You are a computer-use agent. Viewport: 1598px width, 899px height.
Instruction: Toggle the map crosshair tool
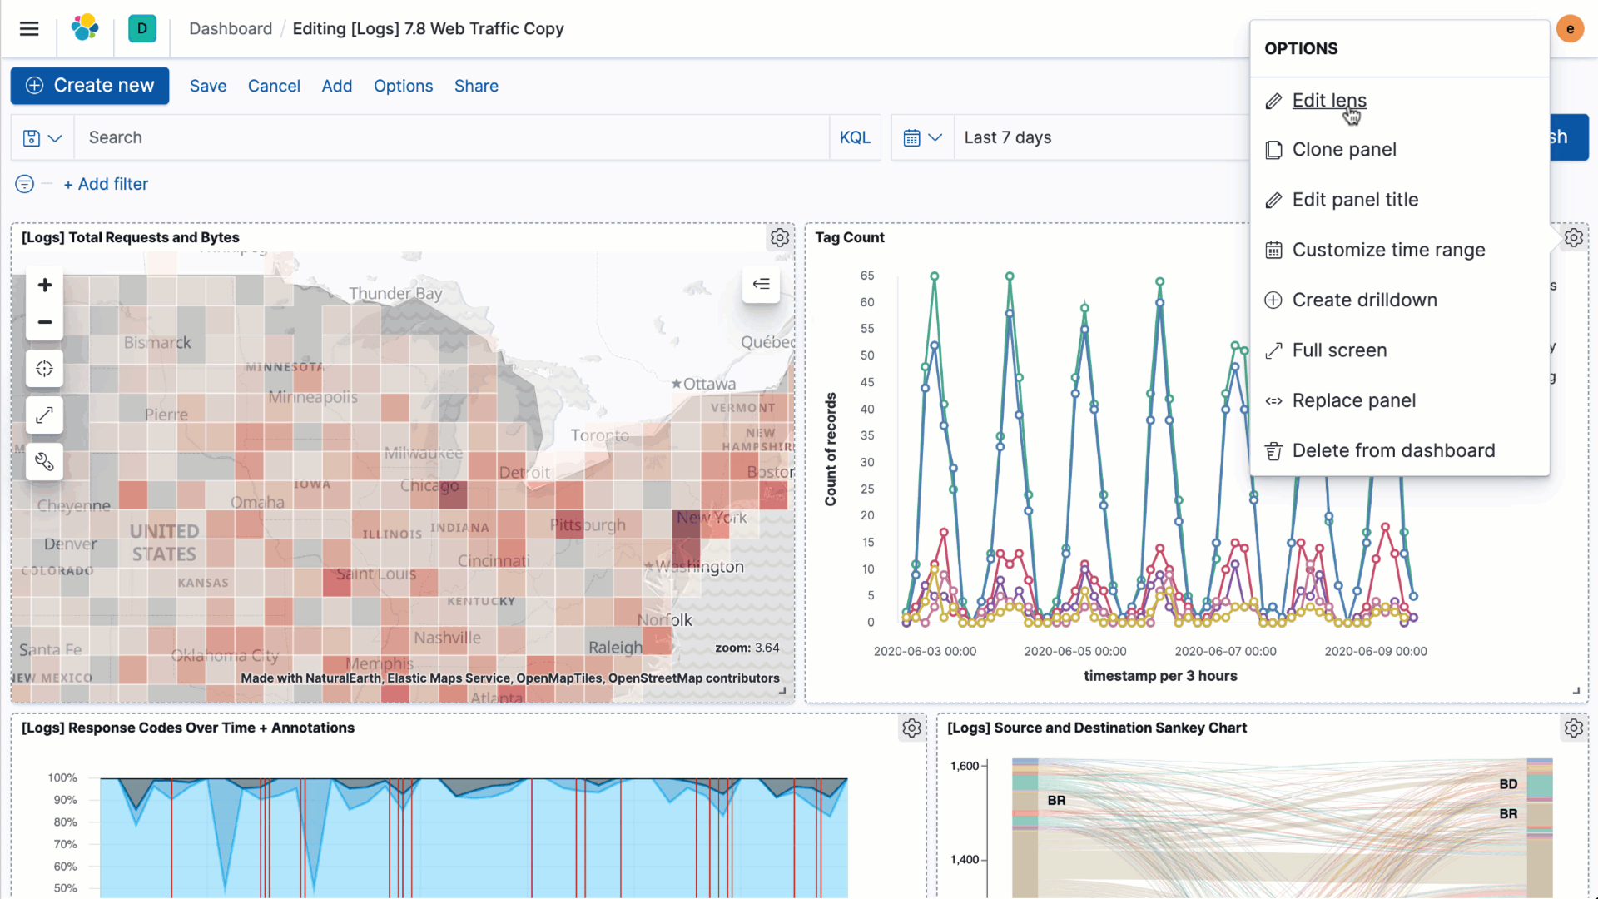pyautogui.click(x=45, y=370)
